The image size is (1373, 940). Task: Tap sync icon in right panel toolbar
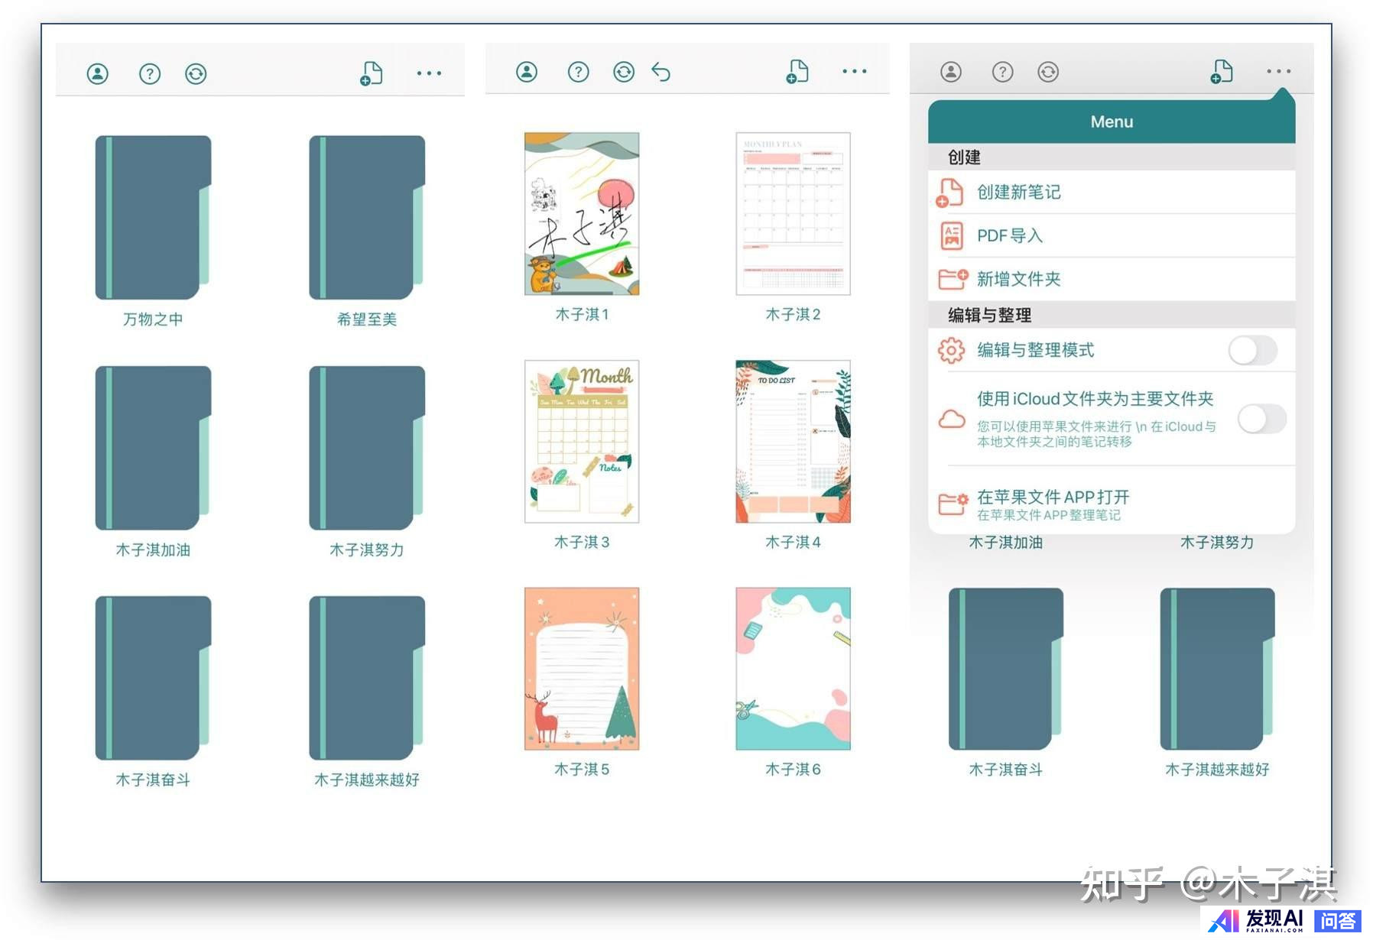[x=1048, y=72]
